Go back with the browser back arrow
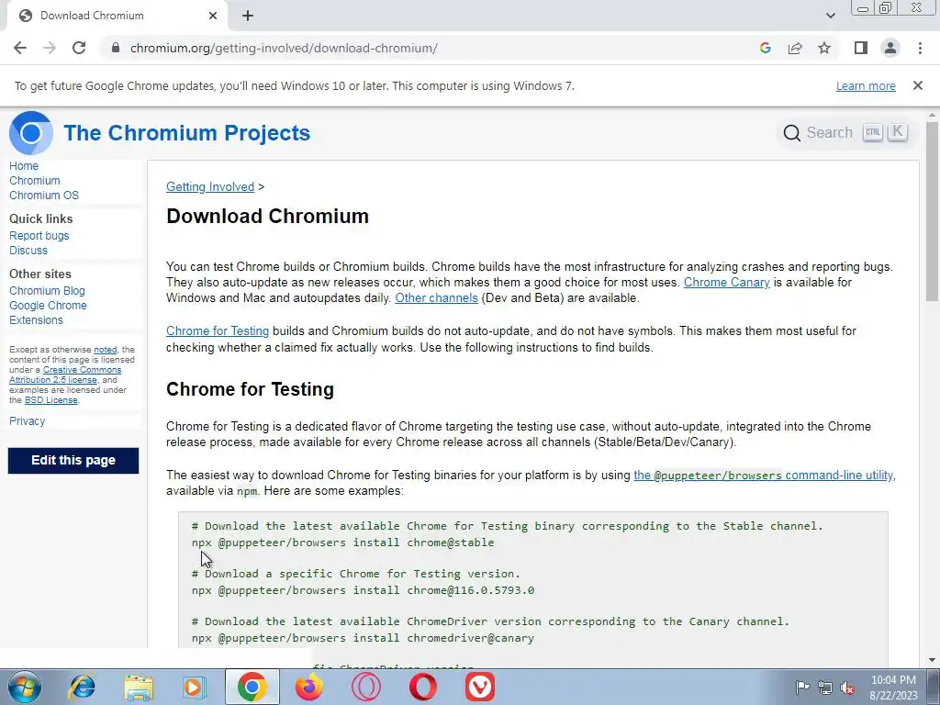This screenshot has width=940, height=705. (20, 48)
